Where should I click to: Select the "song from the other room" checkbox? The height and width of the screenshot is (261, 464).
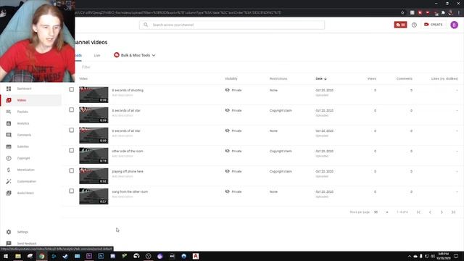[71, 191]
